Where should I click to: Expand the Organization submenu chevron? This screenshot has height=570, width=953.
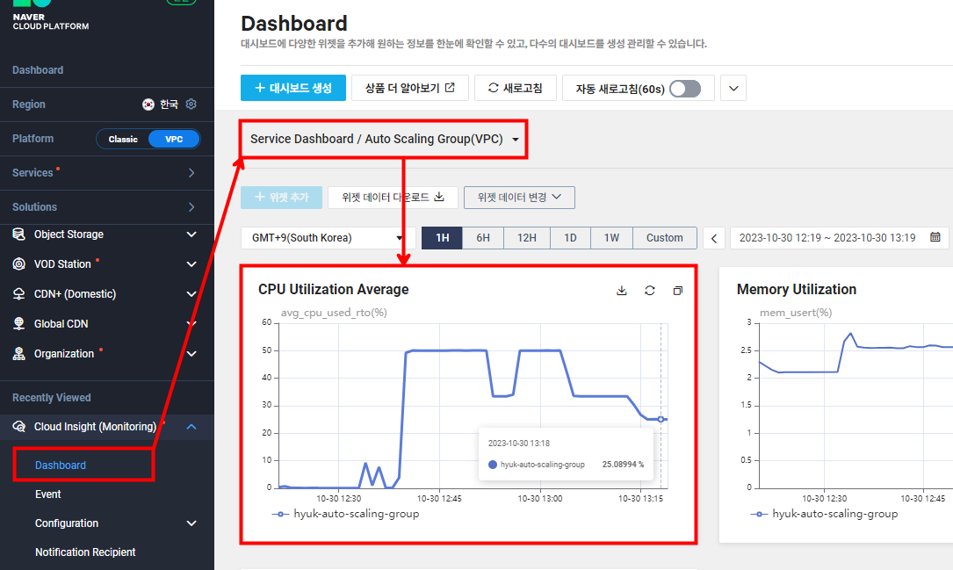click(191, 354)
